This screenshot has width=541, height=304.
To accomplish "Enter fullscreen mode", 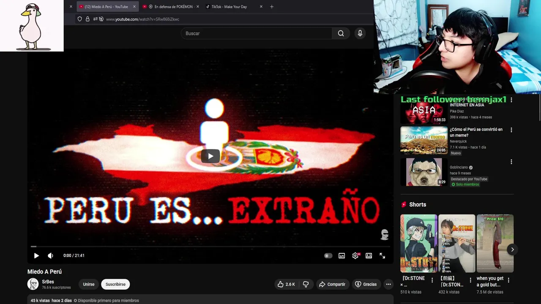I will (x=382, y=255).
